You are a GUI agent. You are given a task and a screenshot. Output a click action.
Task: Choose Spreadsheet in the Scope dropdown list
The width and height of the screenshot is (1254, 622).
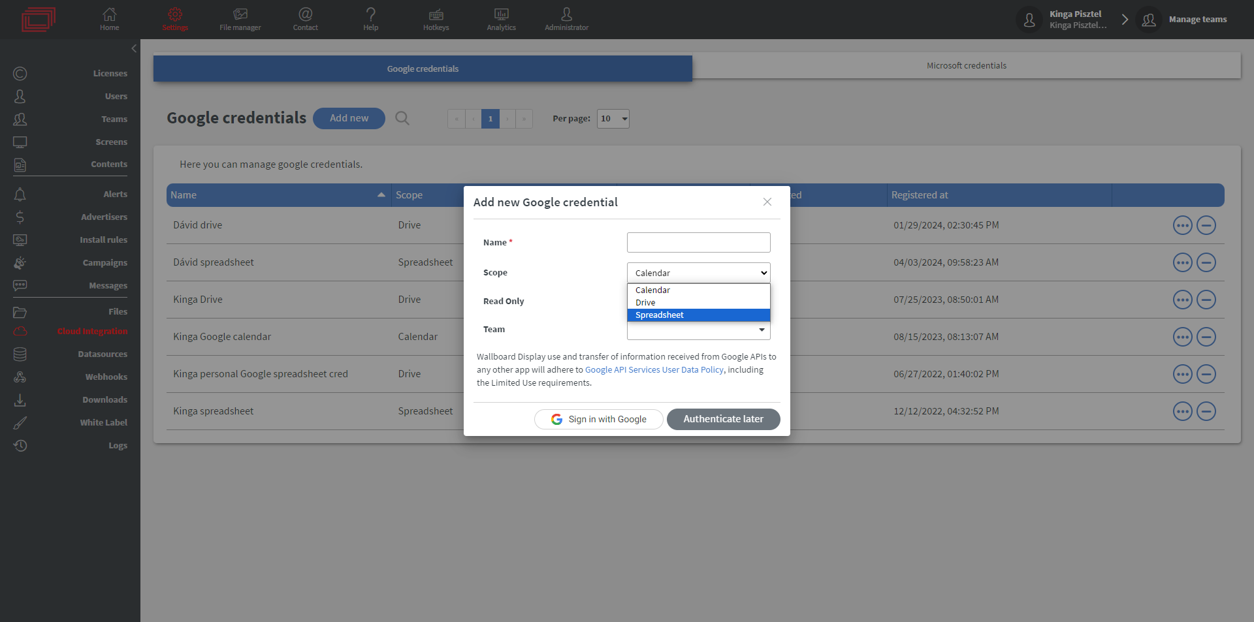click(x=698, y=315)
